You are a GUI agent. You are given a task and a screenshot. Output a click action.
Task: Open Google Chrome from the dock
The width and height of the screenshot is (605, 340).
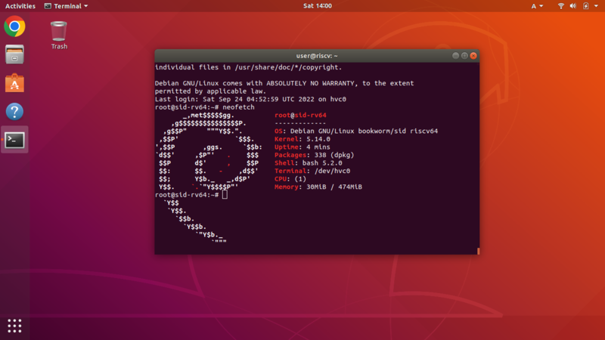14,26
